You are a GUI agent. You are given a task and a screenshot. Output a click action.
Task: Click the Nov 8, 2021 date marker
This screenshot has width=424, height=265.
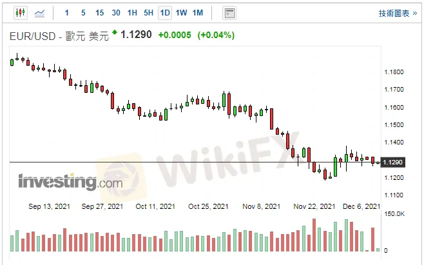[262, 206]
